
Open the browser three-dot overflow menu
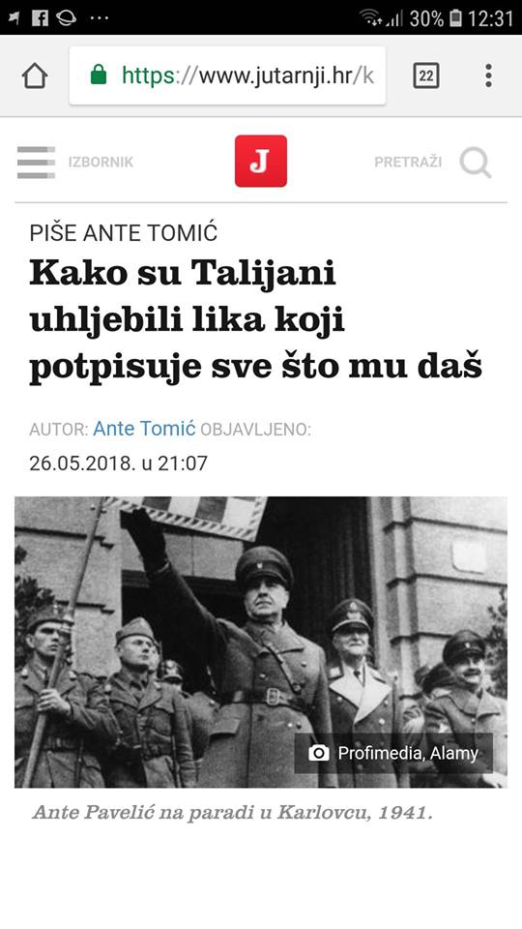pyautogui.click(x=488, y=75)
